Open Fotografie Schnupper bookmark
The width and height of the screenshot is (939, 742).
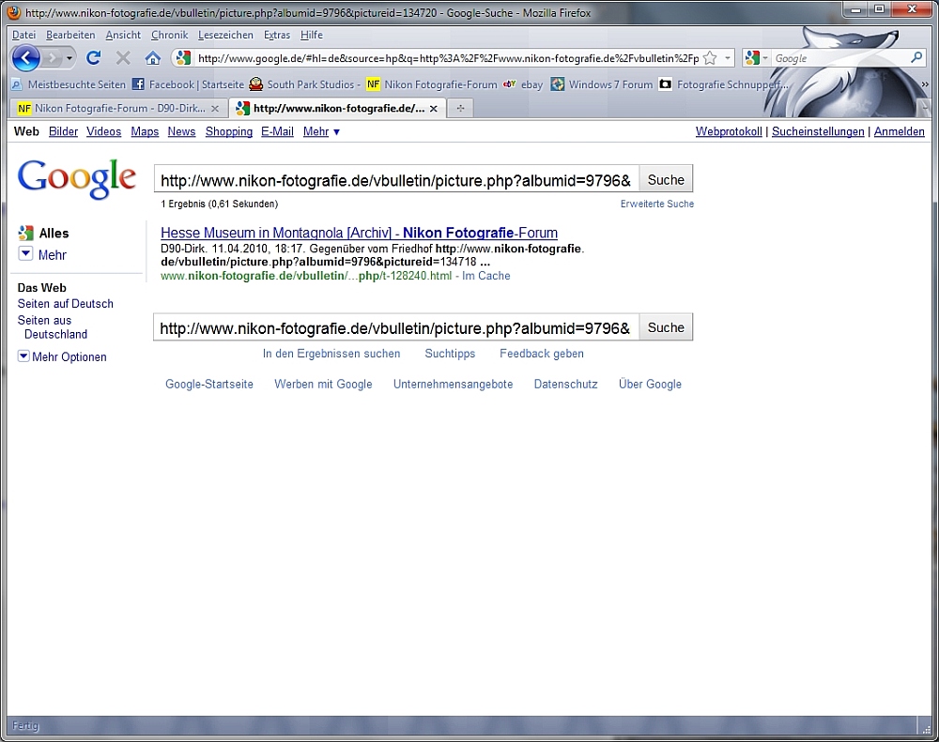click(x=724, y=84)
